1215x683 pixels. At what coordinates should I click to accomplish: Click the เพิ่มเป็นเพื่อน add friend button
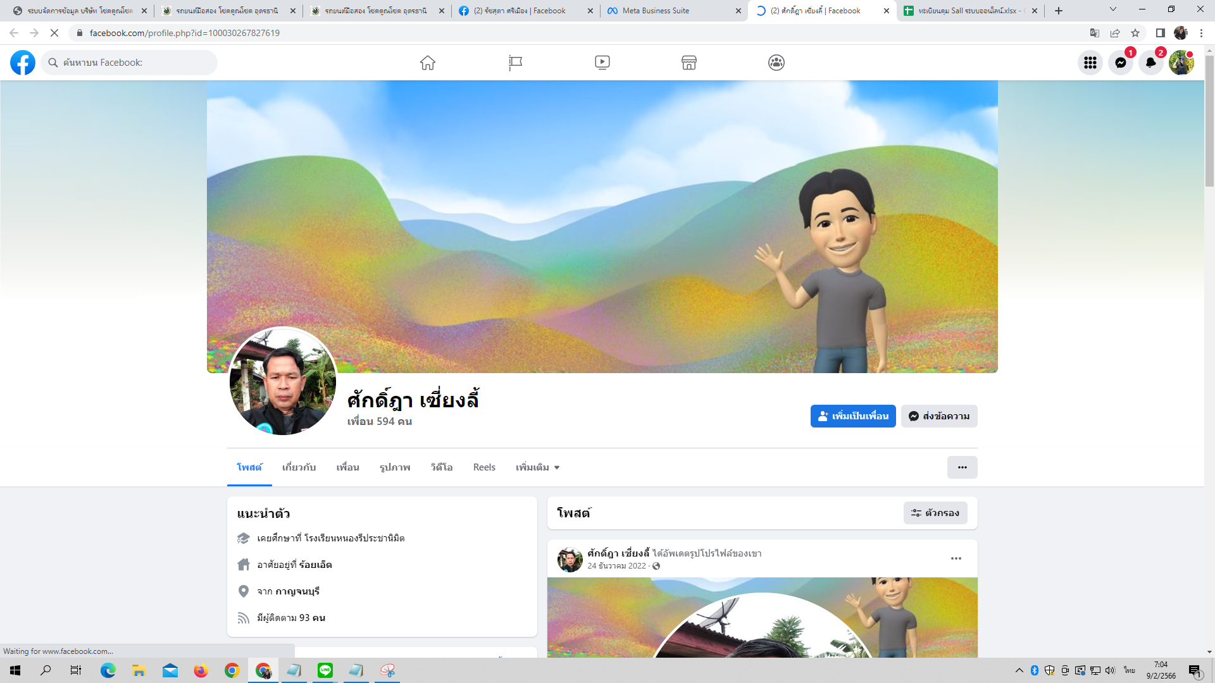pyautogui.click(x=853, y=416)
